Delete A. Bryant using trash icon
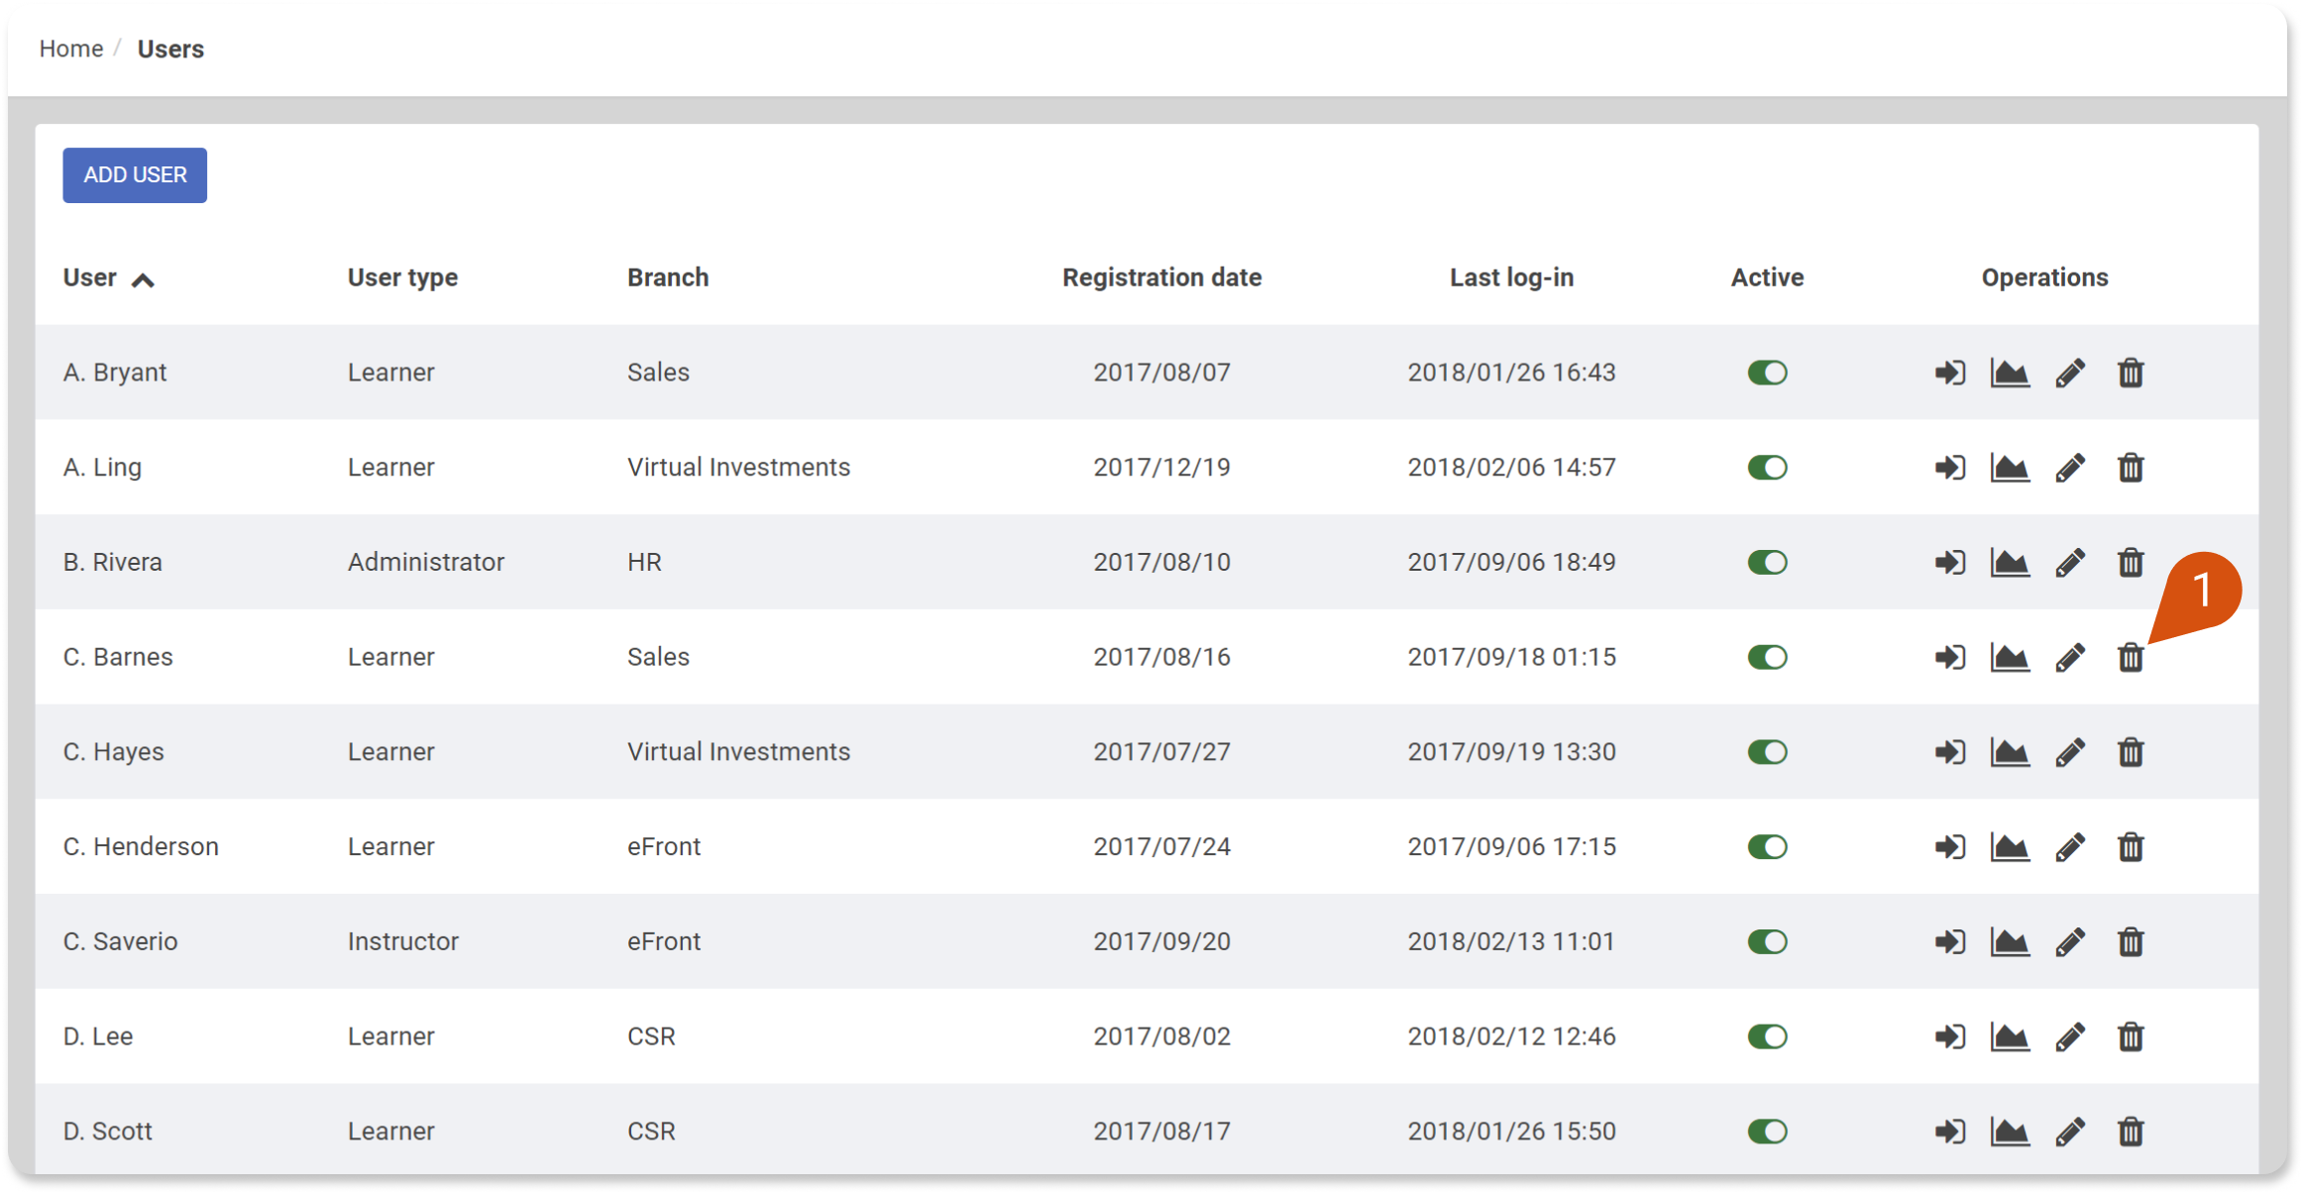This screenshot has height=1194, width=2303. point(2131,373)
